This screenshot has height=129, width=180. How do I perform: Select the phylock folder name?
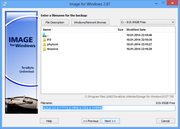(x=52, y=44)
